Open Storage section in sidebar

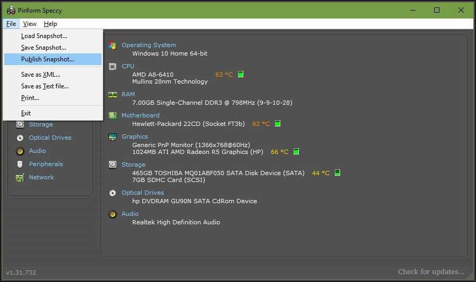(x=41, y=124)
